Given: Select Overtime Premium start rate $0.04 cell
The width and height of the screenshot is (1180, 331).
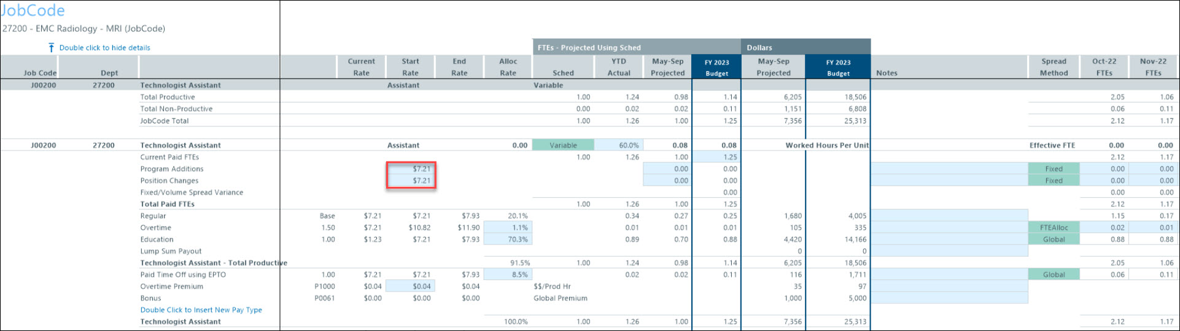Looking at the screenshot, I should [411, 286].
